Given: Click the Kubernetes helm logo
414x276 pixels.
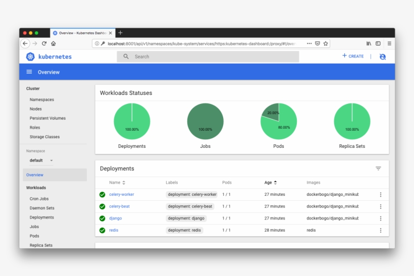Looking at the screenshot, I should pyautogui.click(x=30, y=57).
